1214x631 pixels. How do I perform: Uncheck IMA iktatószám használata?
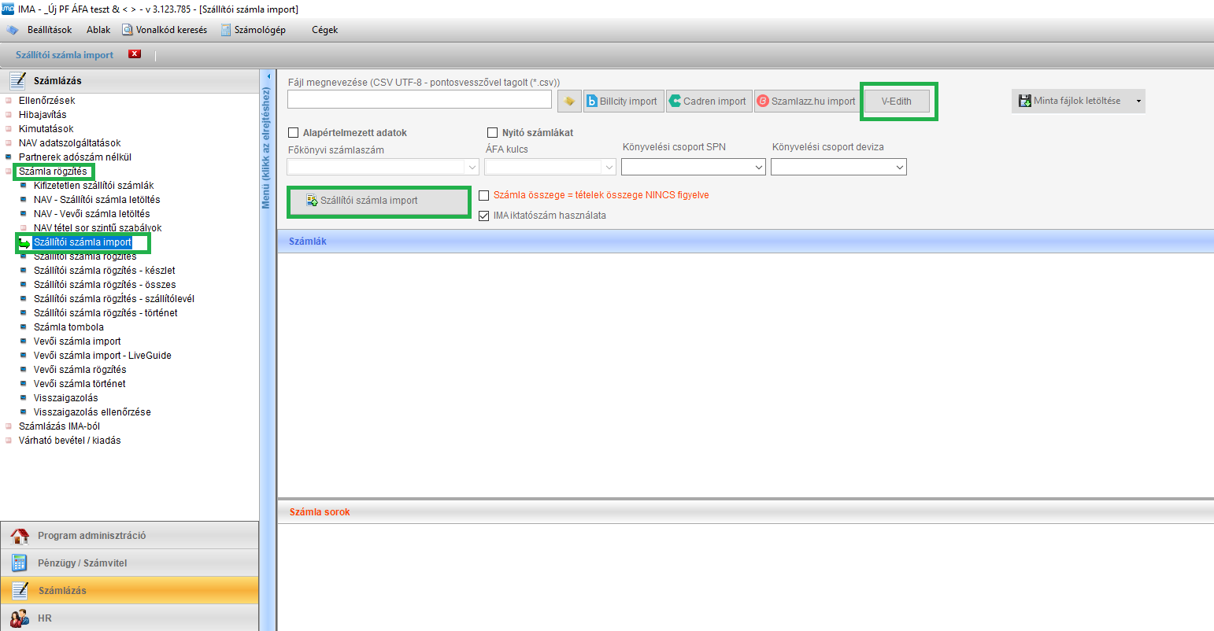tap(484, 216)
